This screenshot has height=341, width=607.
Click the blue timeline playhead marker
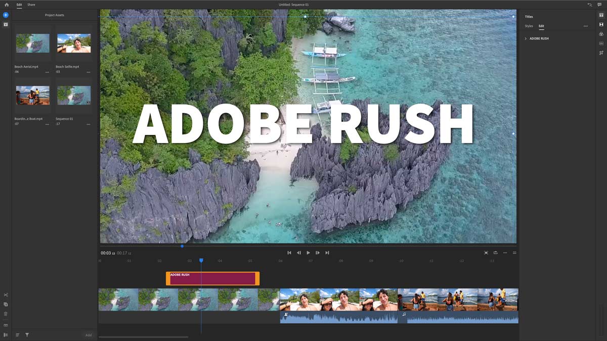coord(201,260)
